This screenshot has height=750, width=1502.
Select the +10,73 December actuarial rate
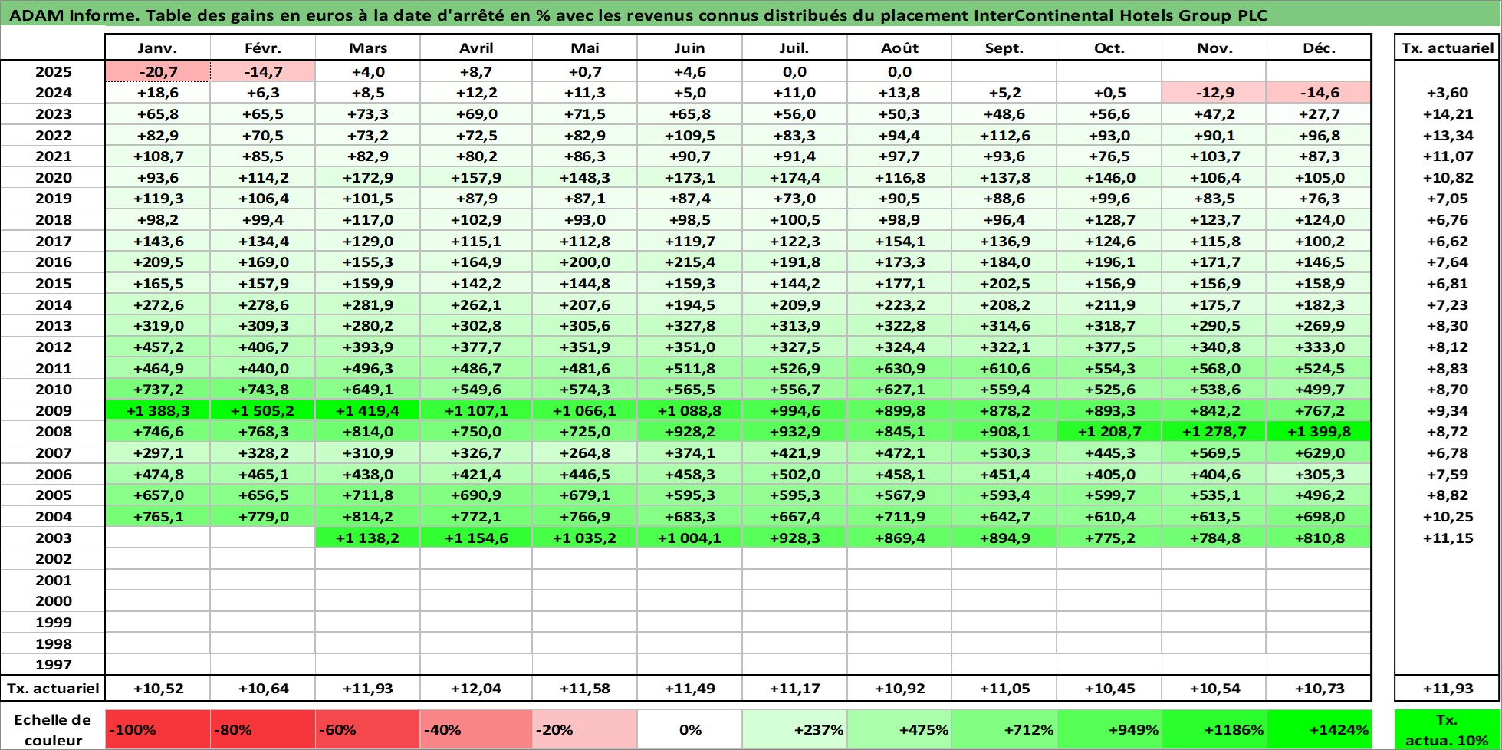[1319, 688]
